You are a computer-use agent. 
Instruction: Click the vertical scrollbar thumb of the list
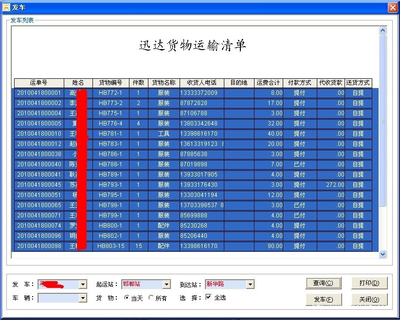tap(382, 120)
